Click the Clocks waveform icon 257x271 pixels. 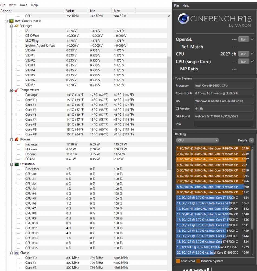(17, 253)
